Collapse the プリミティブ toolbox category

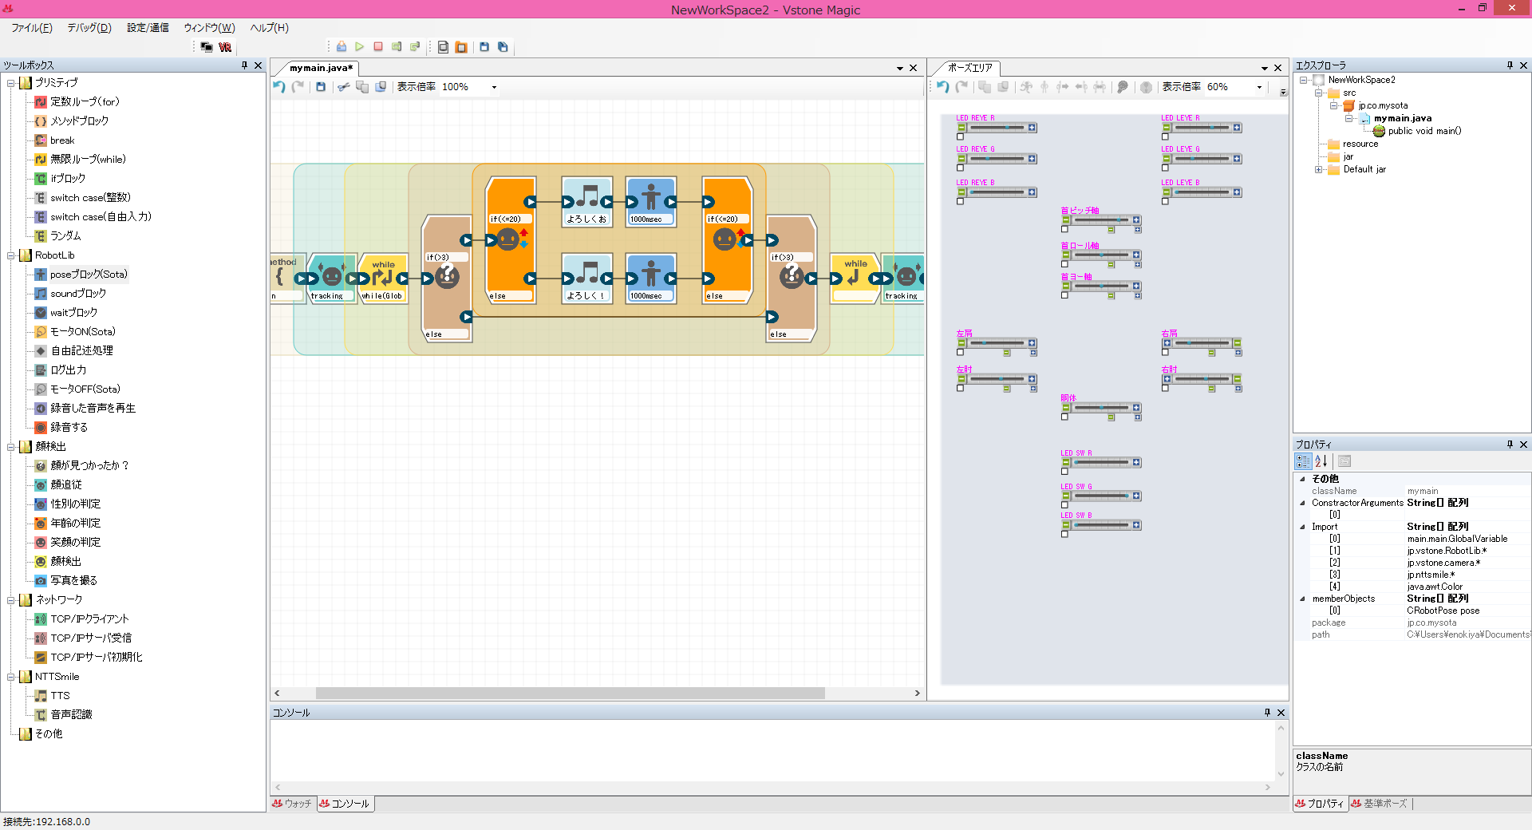pyautogui.click(x=11, y=83)
